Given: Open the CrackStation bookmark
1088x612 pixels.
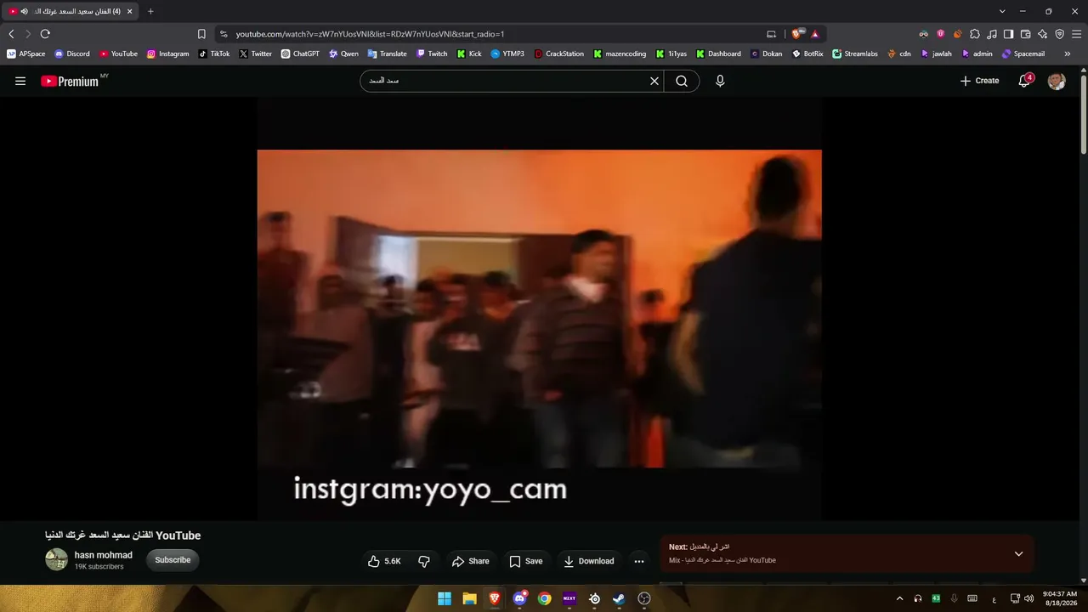Looking at the screenshot, I should click(x=559, y=54).
